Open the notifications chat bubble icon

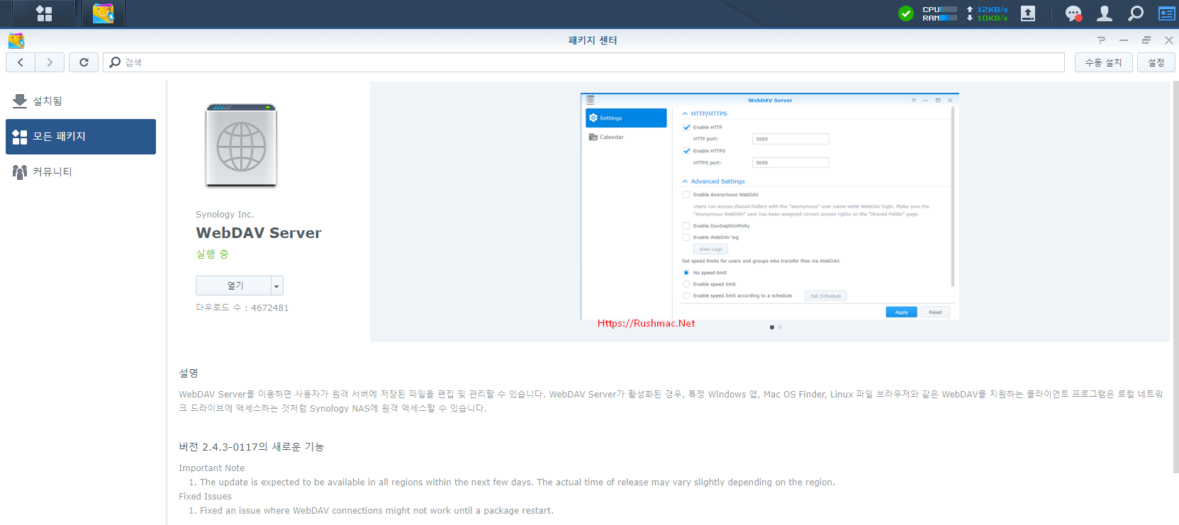click(x=1073, y=13)
